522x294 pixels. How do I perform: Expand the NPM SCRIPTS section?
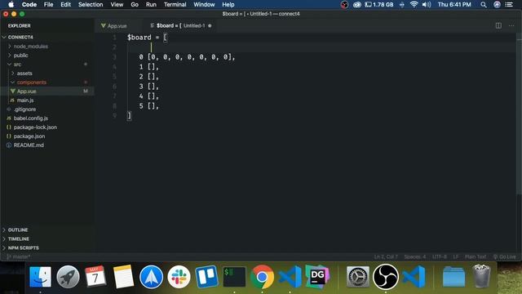pos(24,248)
